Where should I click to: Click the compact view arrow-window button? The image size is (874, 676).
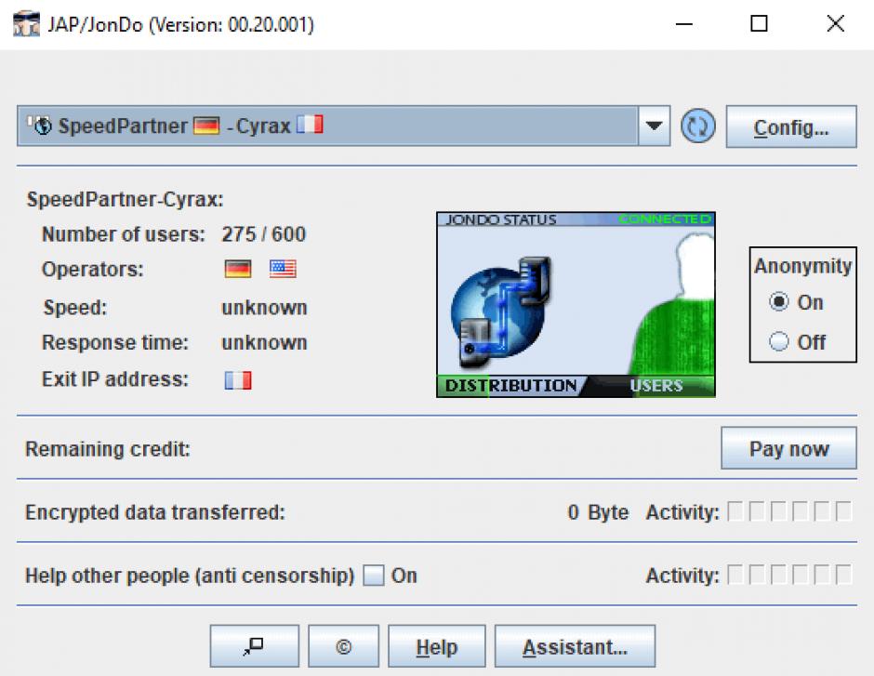(x=254, y=646)
